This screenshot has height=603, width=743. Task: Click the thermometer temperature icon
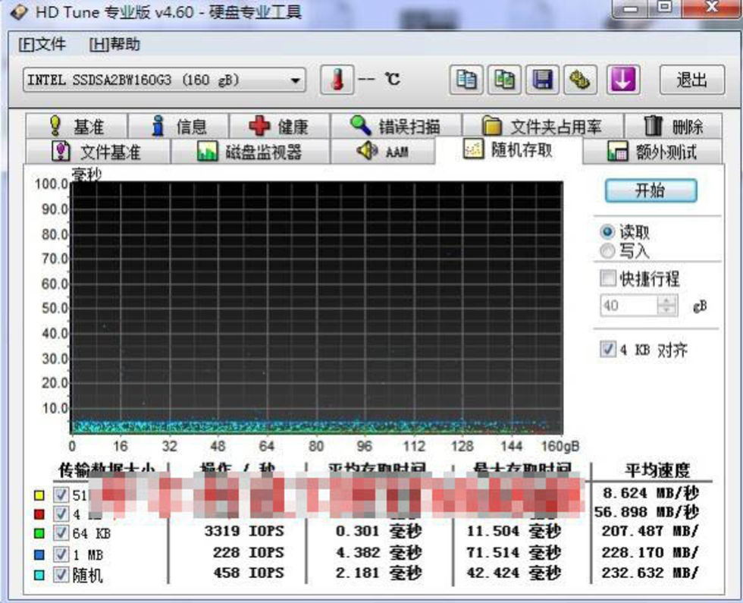click(x=336, y=80)
